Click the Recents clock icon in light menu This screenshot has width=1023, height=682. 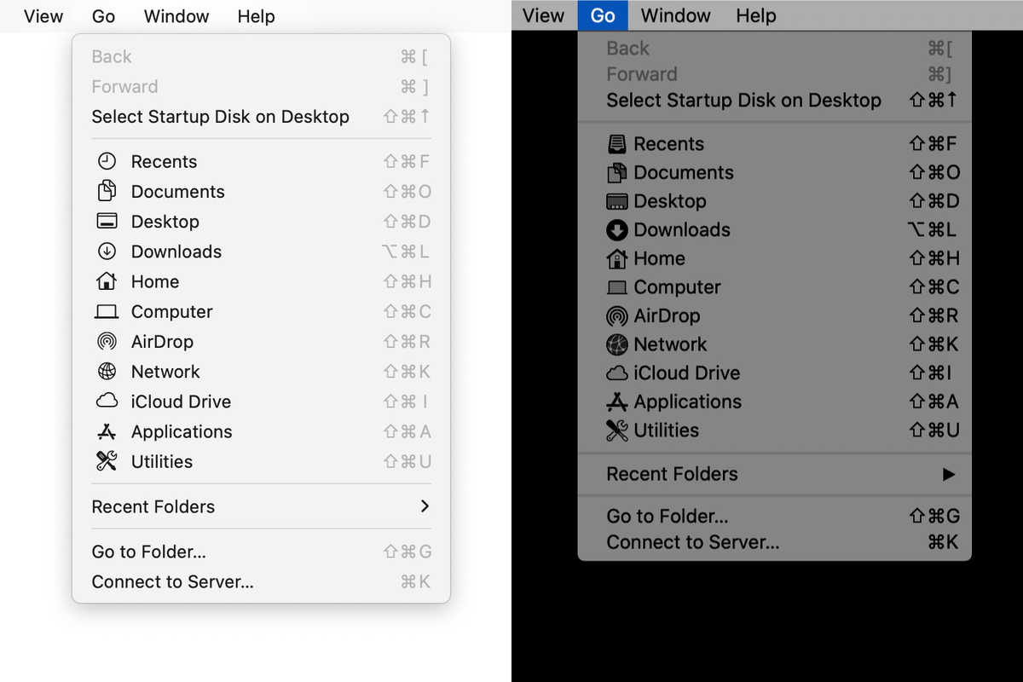click(107, 161)
